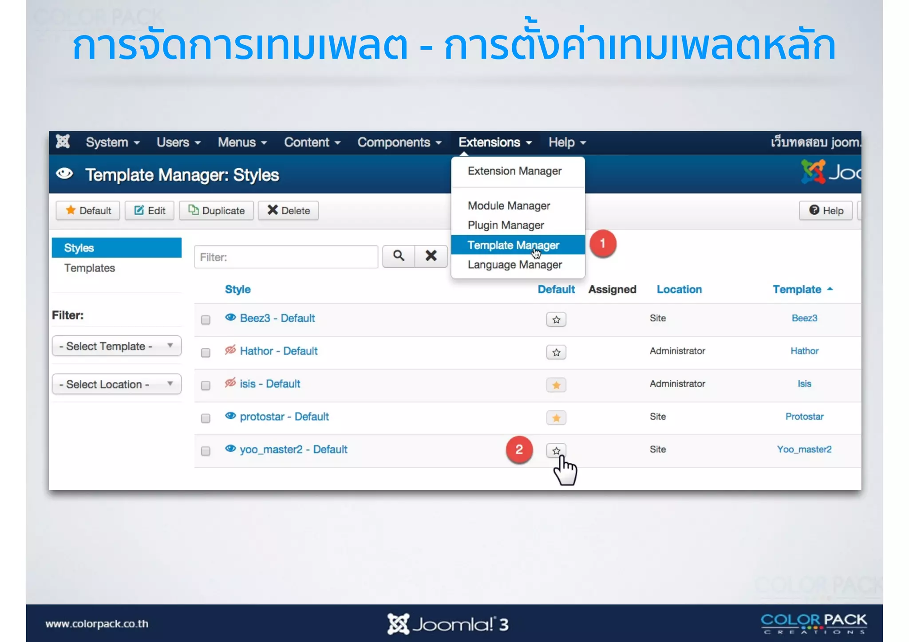Image resolution: width=909 pixels, height=642 pixels.
Task: Open the Select Location dropdown
Action: (x=117, y=384)
